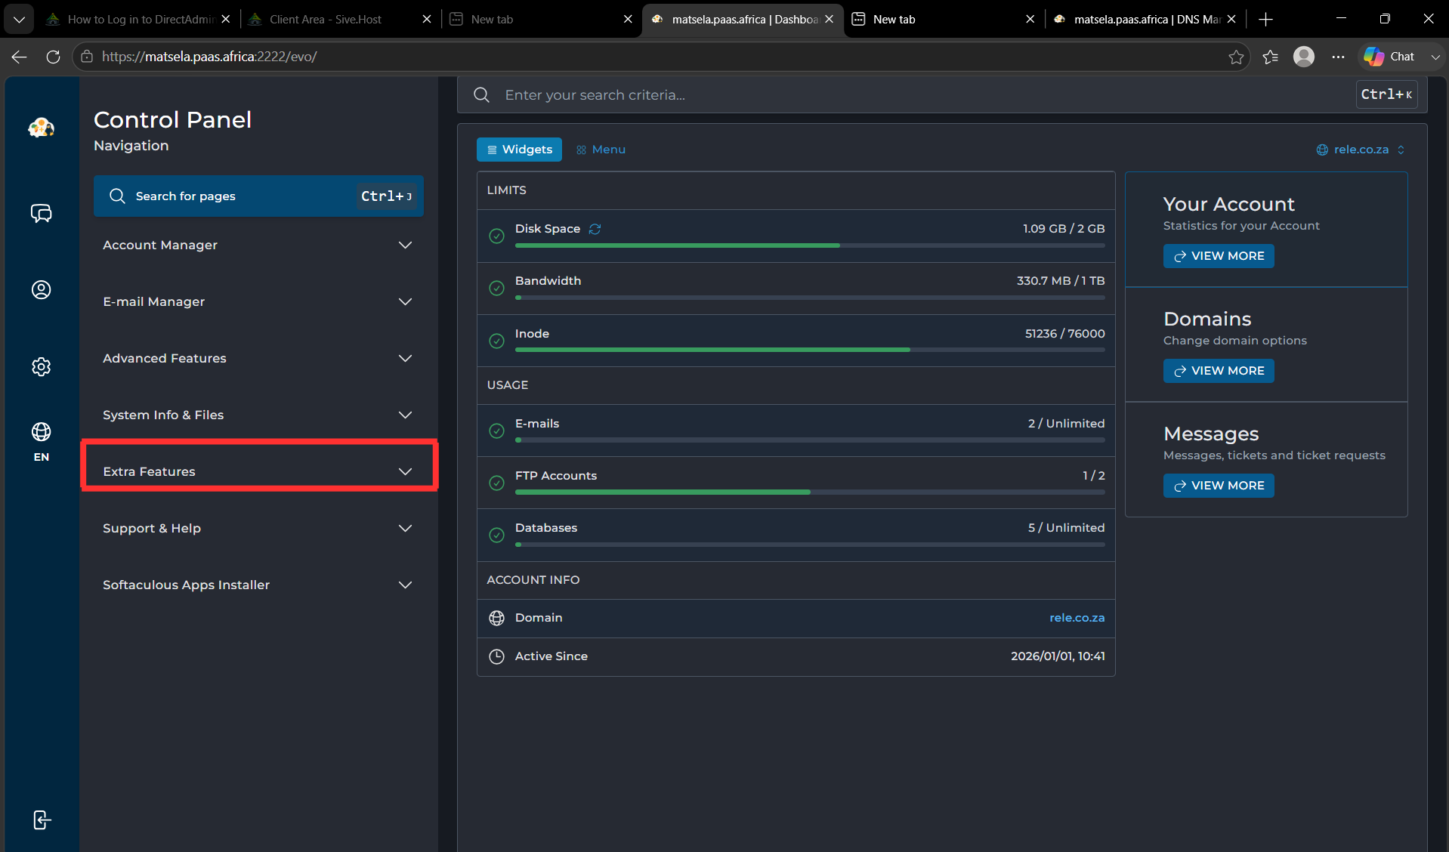Open the rele.co.za link in Account Info
Image resolution: width=1449 pixels, height=852 pixels.
pos(1077,618)
